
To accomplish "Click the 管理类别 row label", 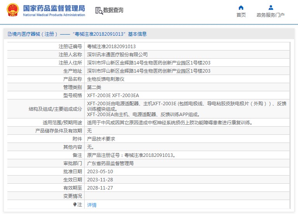I will [x=73, y=87].
